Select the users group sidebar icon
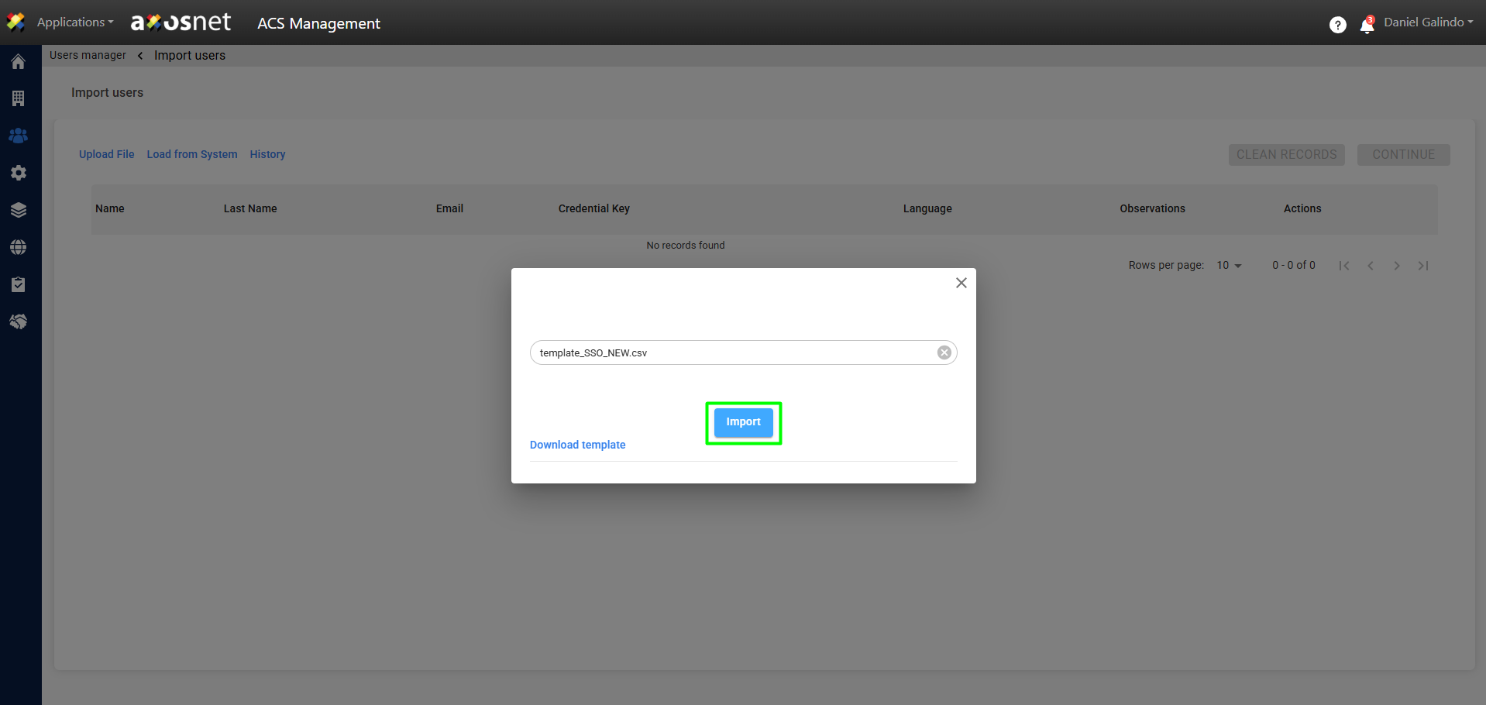This screenshot has height=705, width=1486. click(x=19, y=136)
